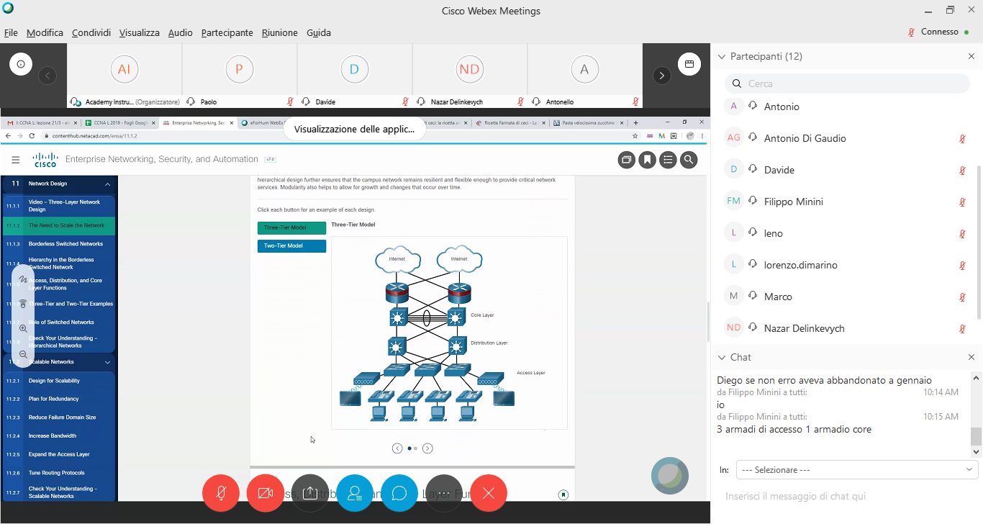The width and height of the screenshot is (983, 524).
Task: Close the Participants panel
Action: click(971, 56)
